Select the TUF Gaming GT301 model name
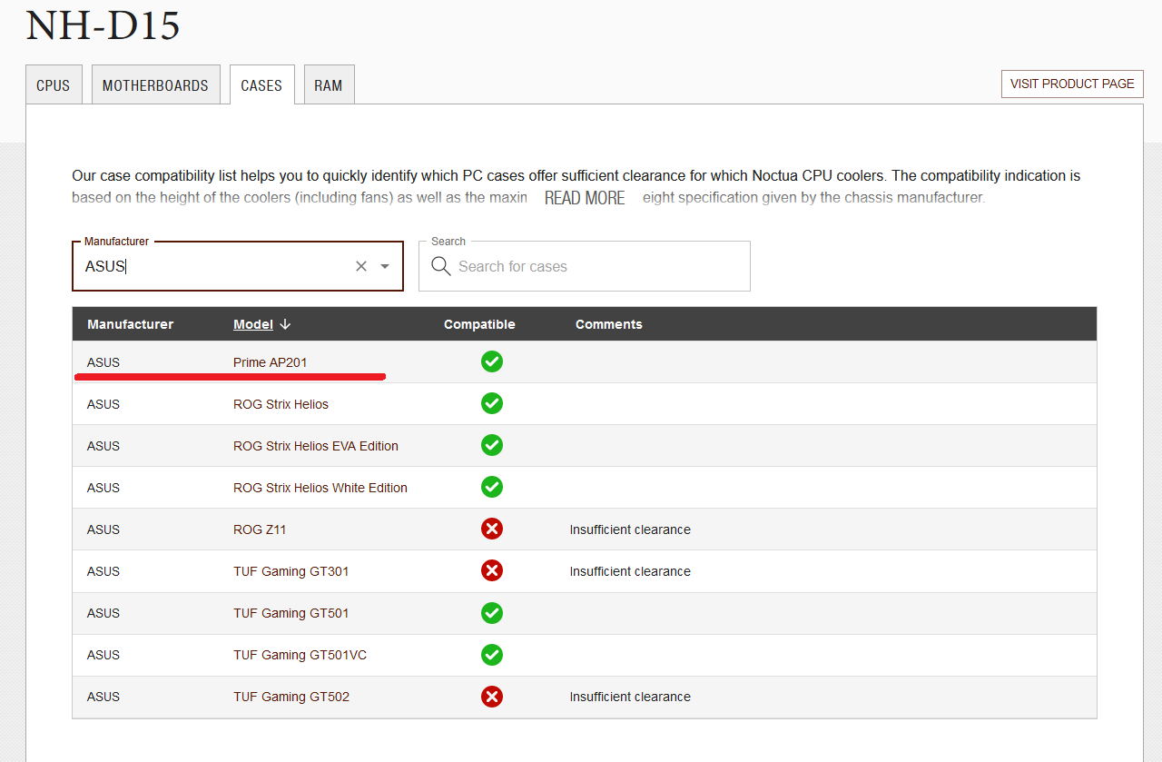The image size is (1162, 762). tap(290, 571)
